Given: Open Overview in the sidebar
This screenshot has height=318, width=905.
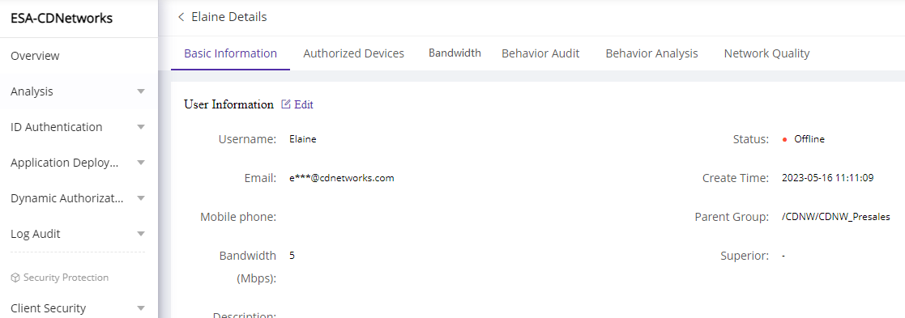Looking at the screenshot, I should coord(35,56).
